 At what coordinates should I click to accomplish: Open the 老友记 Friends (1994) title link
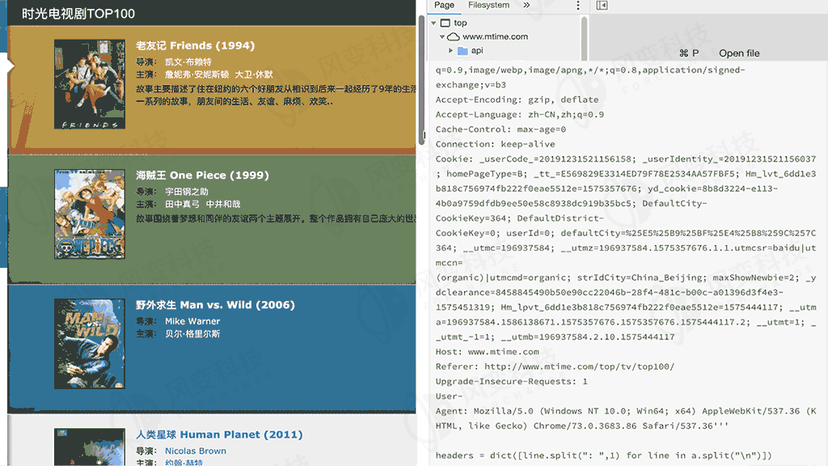(x=195, y=45)
